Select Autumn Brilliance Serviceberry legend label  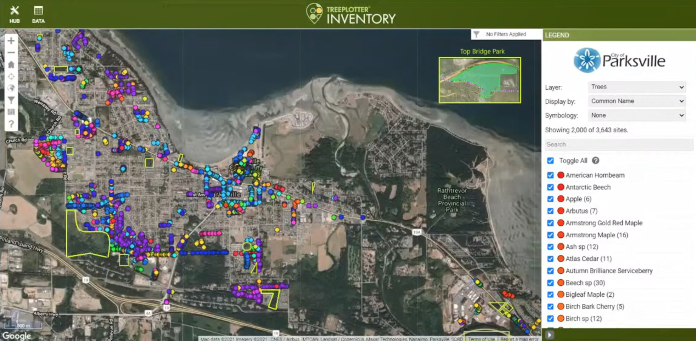(609, 271)
